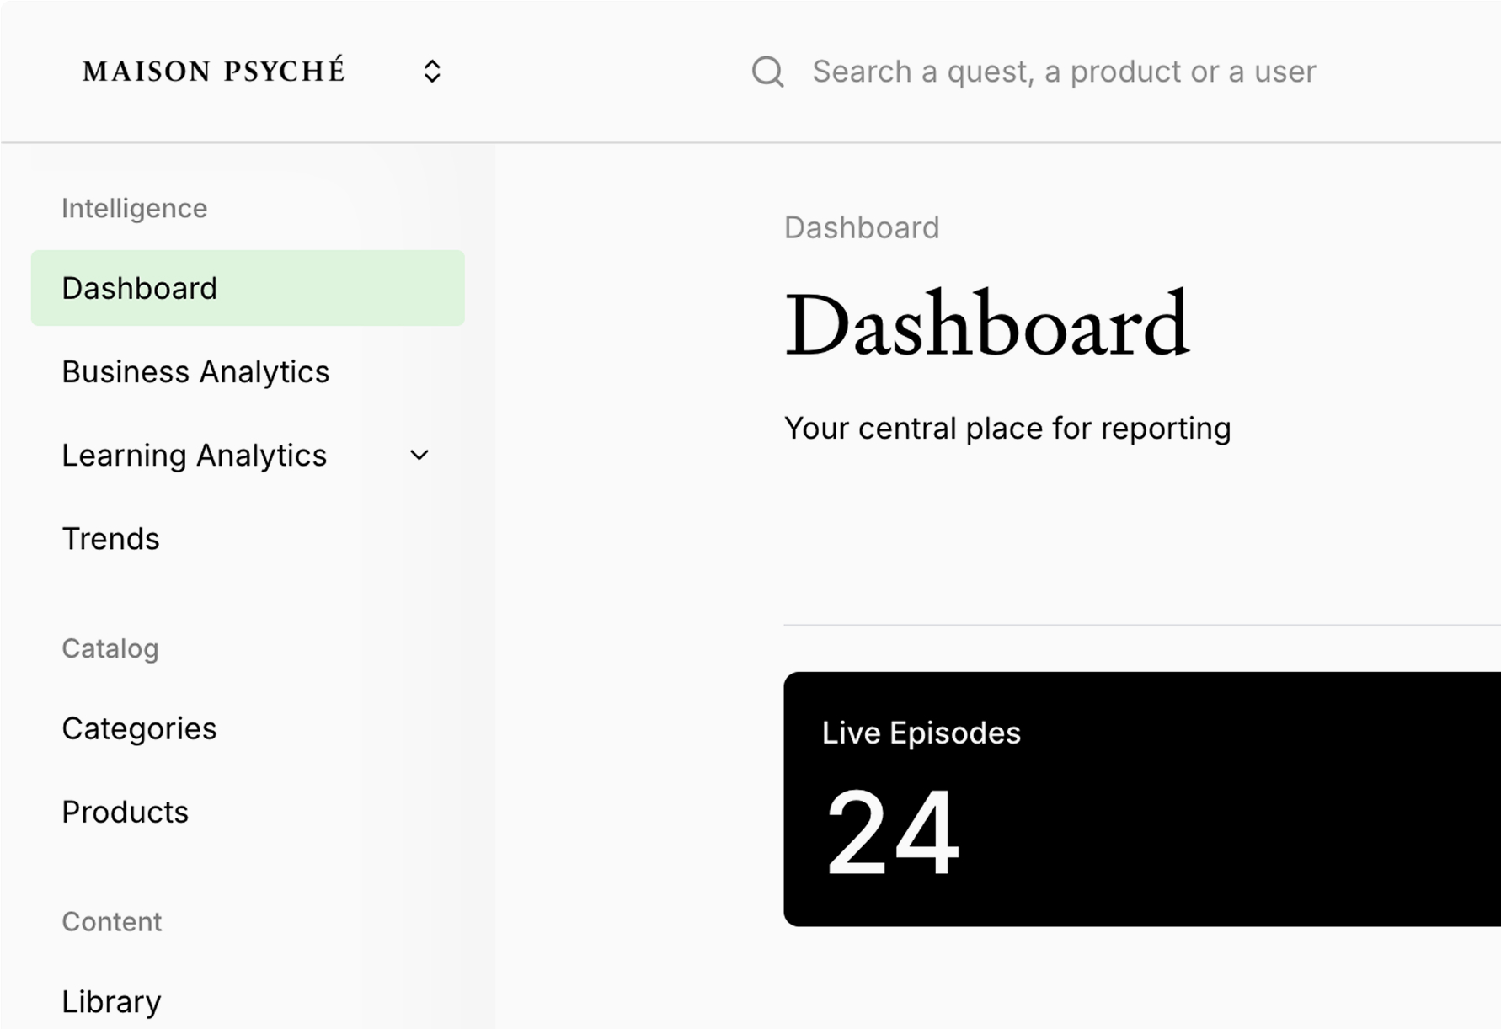Image resolution: width=1501 pixels, height=1029 pixels.
Task: Select the Dashboard page heading
Action: click(987, 324)
